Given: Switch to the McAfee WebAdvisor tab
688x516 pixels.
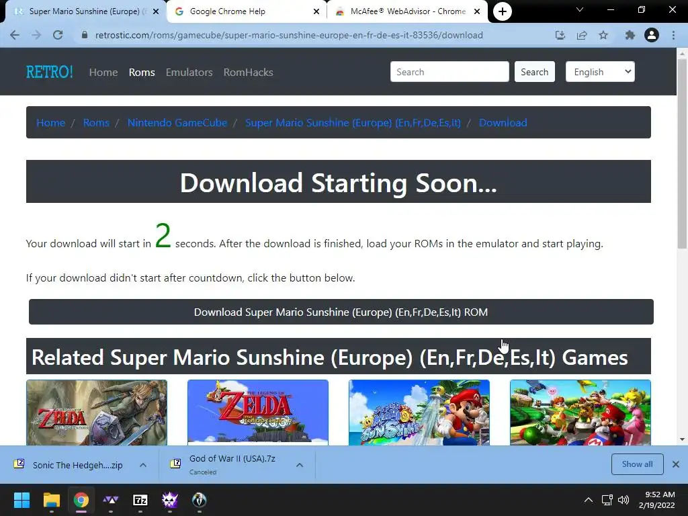Looking at the screenshot, I should [x=407, y=12].
